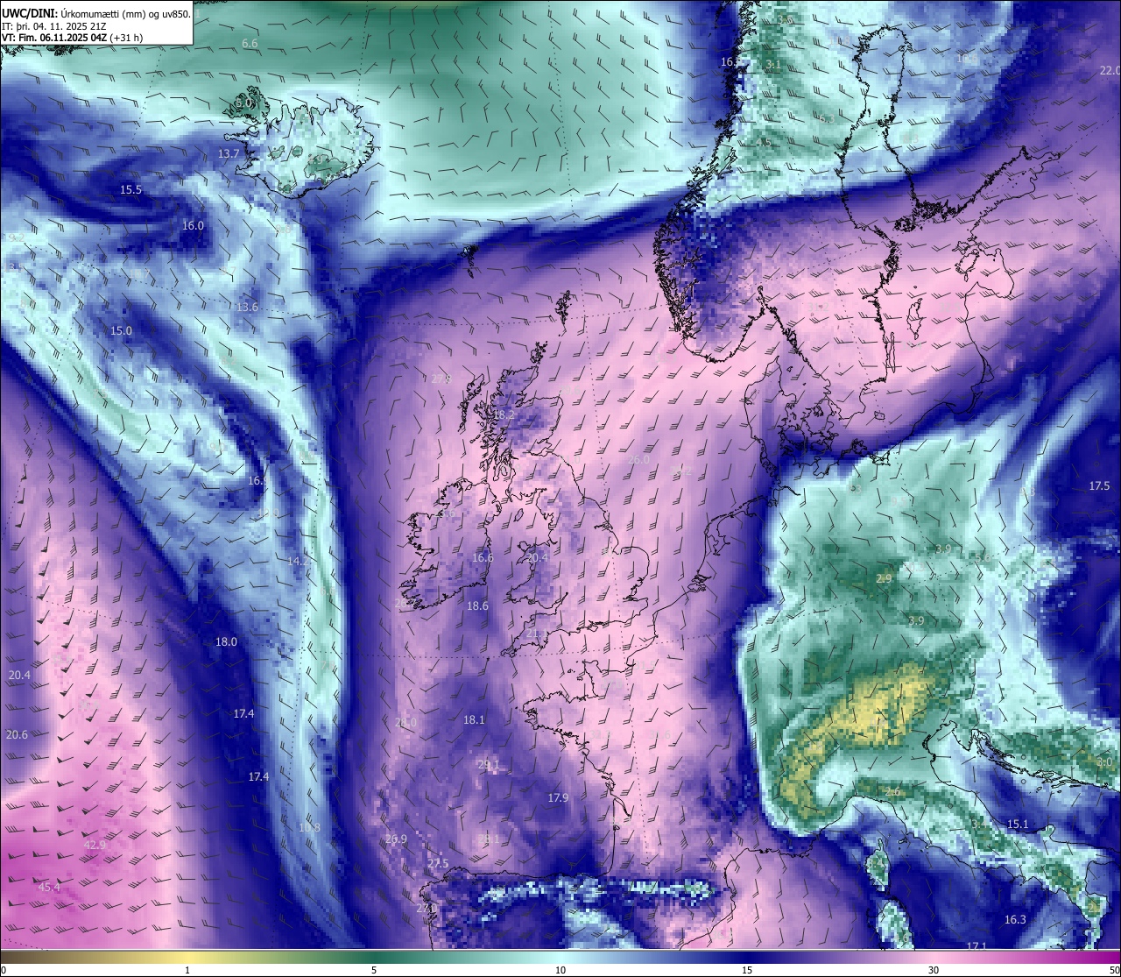This screenshot has width=1121, height=977.
Task: Click the 15.5 value label
Action: (130, 189)
